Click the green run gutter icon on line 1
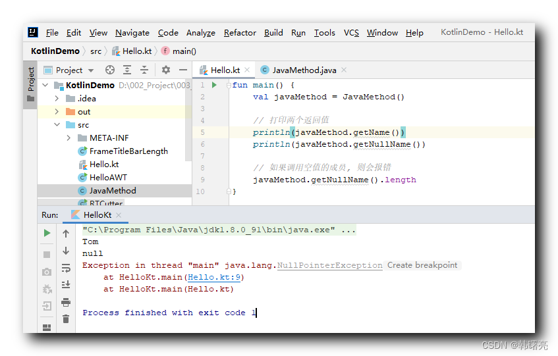 click(x=214, y=85)
